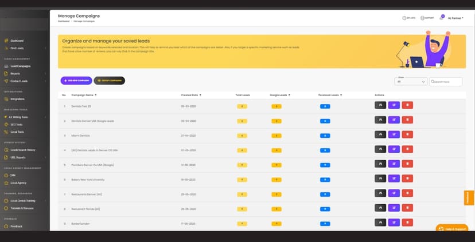Open Lead Campaigns in the sidebar

(x=20, y=66)
